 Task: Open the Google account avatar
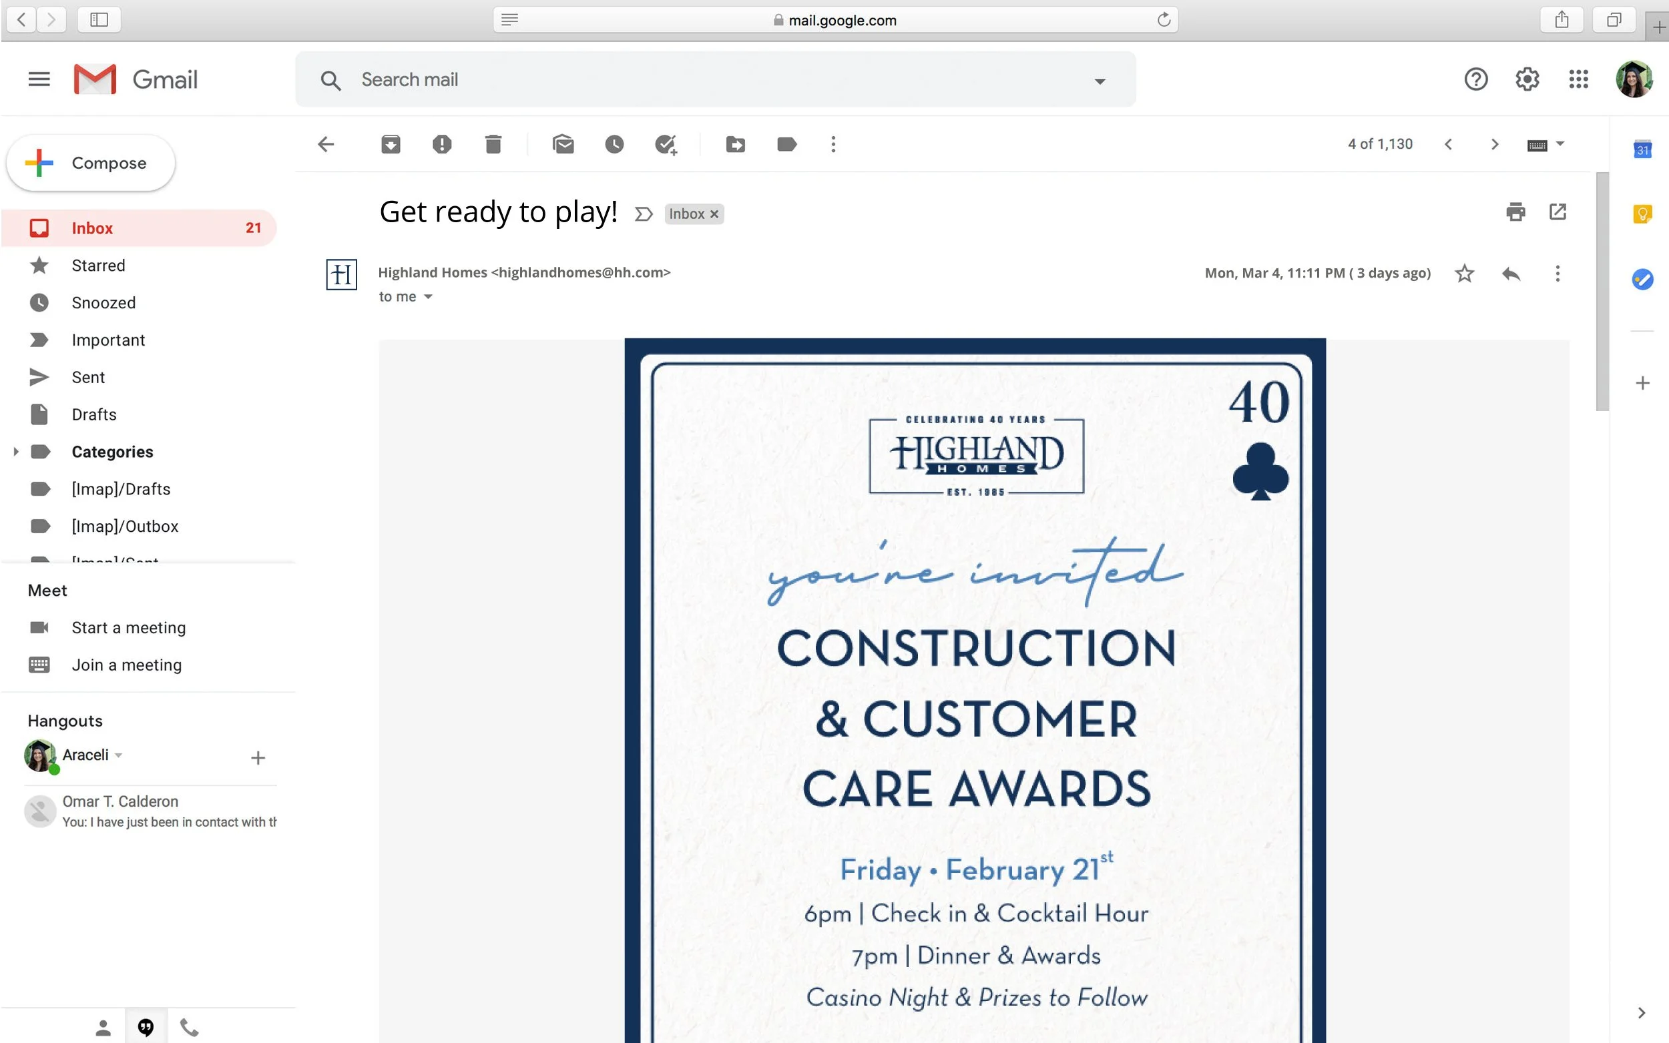coord(1634,79)
